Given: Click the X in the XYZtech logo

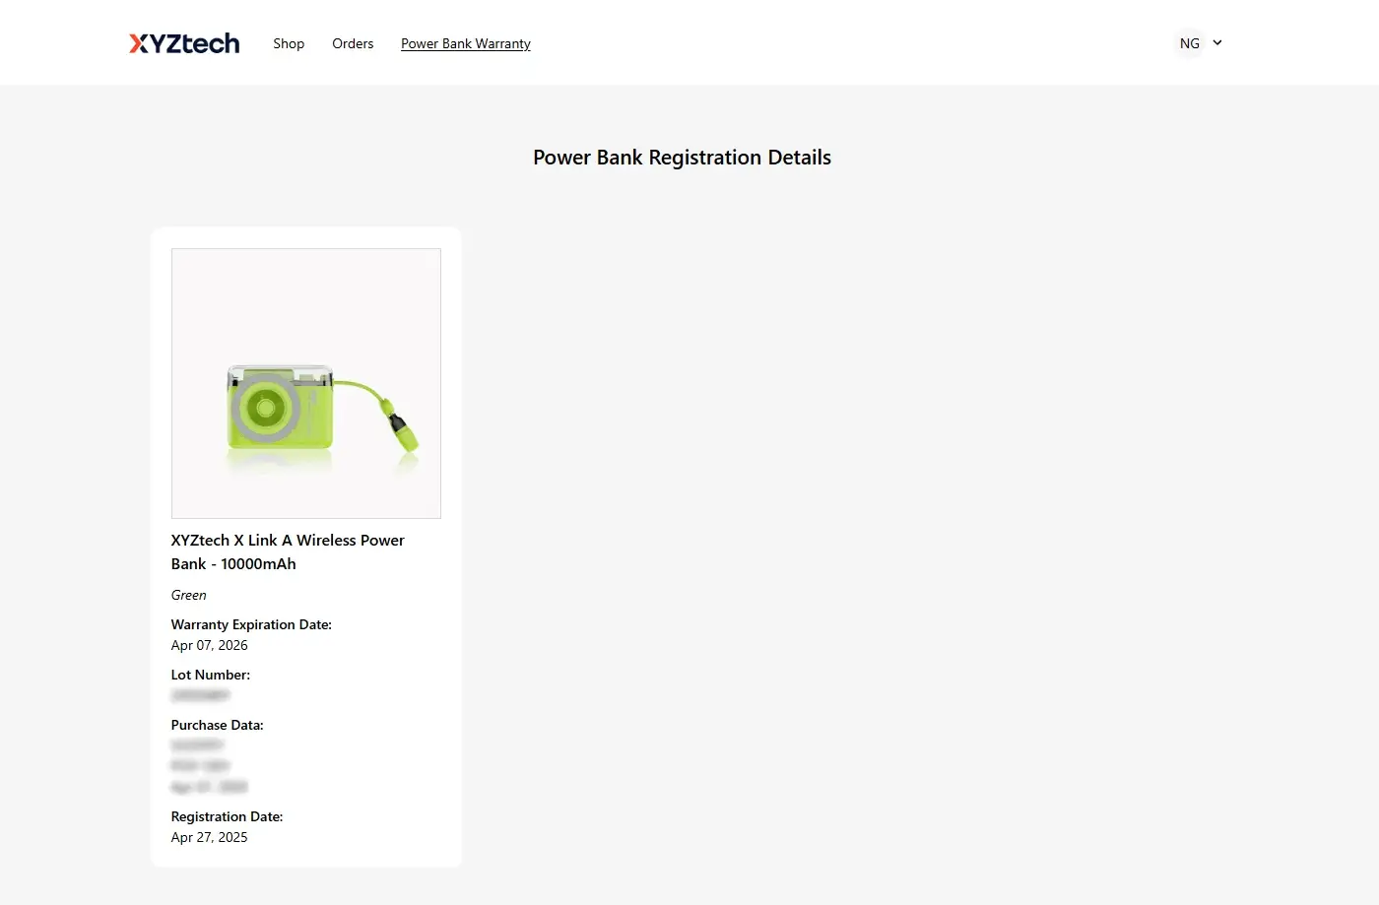Looking at the screenshot, I should 138,42.
